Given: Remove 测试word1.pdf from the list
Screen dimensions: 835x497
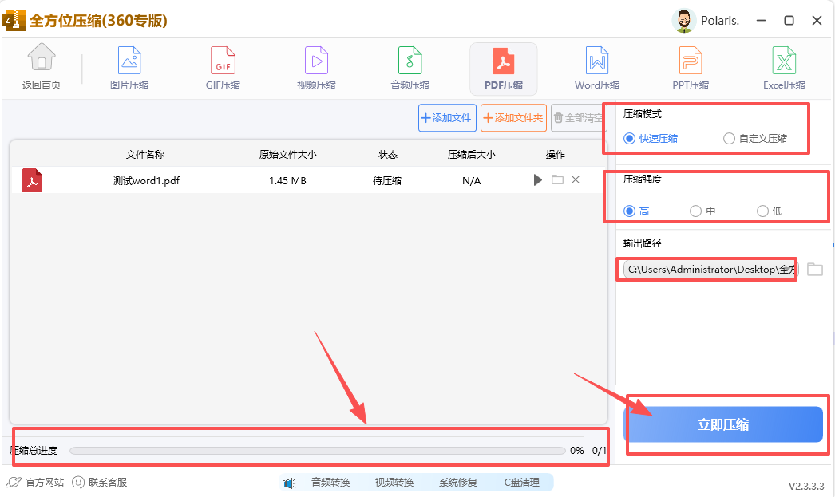Looking at the screenshot, I should [x=576, y=179].
